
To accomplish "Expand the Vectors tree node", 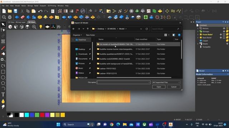I will (198, 28).
